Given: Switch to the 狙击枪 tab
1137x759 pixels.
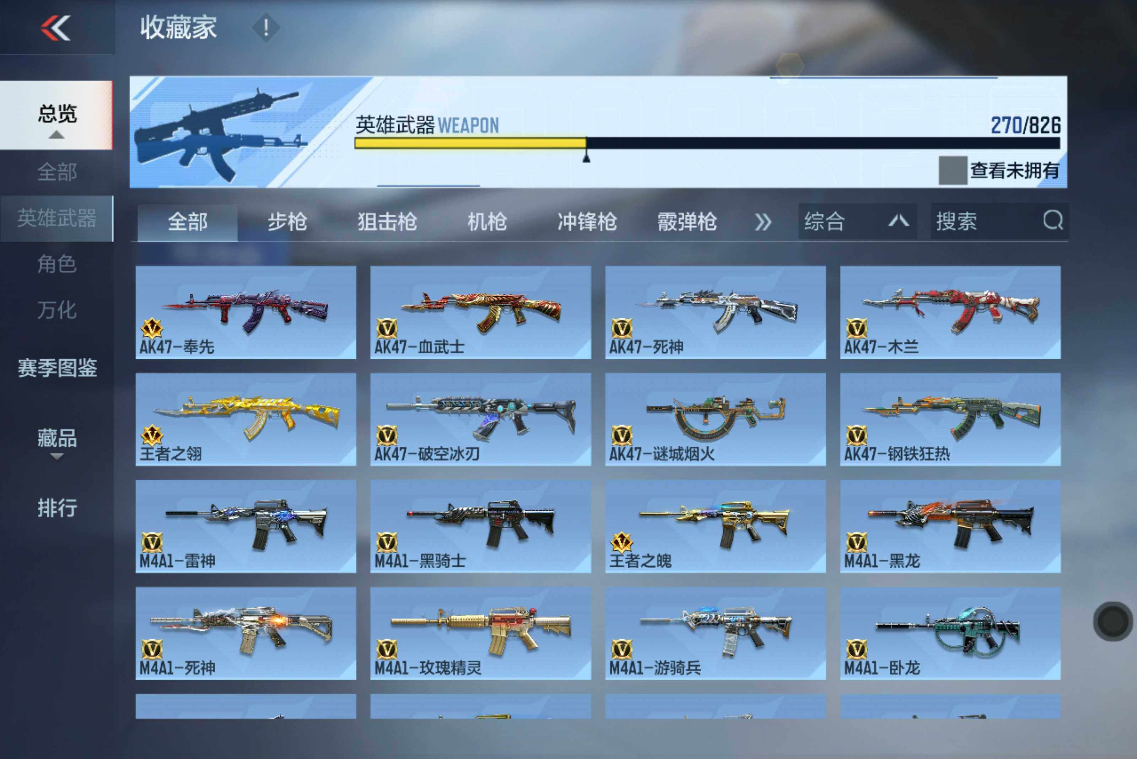Looking at the screenshot, I should click(x=387, y=222).
